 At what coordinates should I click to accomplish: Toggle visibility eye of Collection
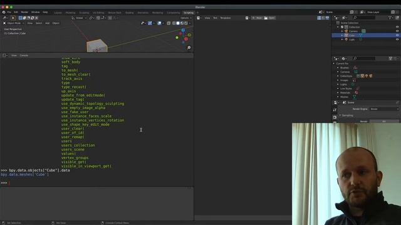pos(397,27)
